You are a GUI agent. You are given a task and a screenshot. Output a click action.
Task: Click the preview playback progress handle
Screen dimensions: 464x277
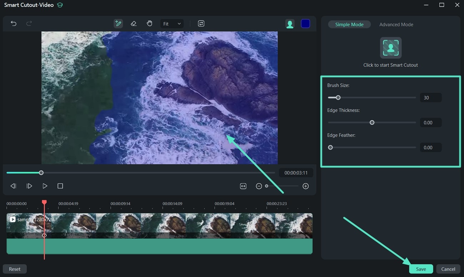(41, 173)
